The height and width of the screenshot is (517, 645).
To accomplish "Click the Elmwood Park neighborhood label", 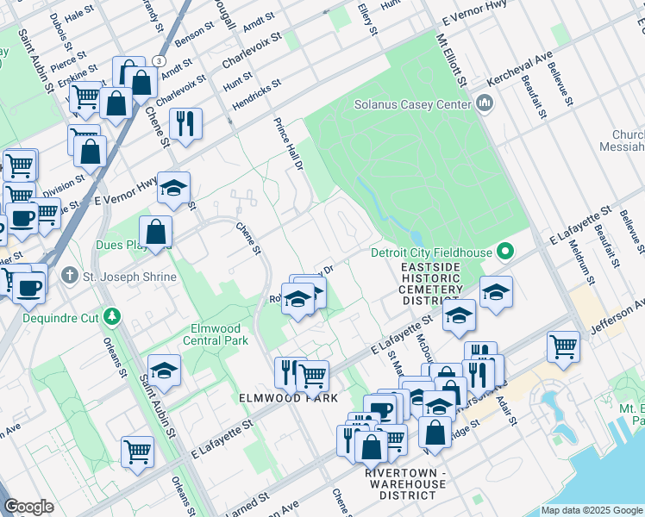I will coord(289,398).
